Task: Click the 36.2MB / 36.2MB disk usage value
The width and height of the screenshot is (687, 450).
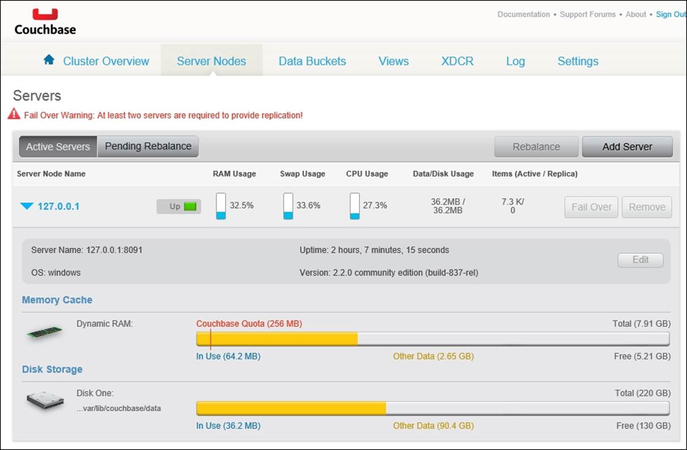Action: (x=447, y=206)
